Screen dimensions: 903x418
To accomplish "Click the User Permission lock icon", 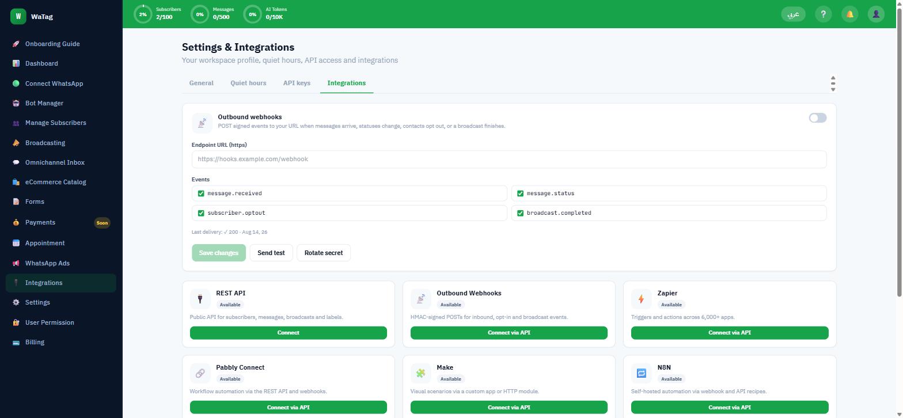I will click(16, 322).
